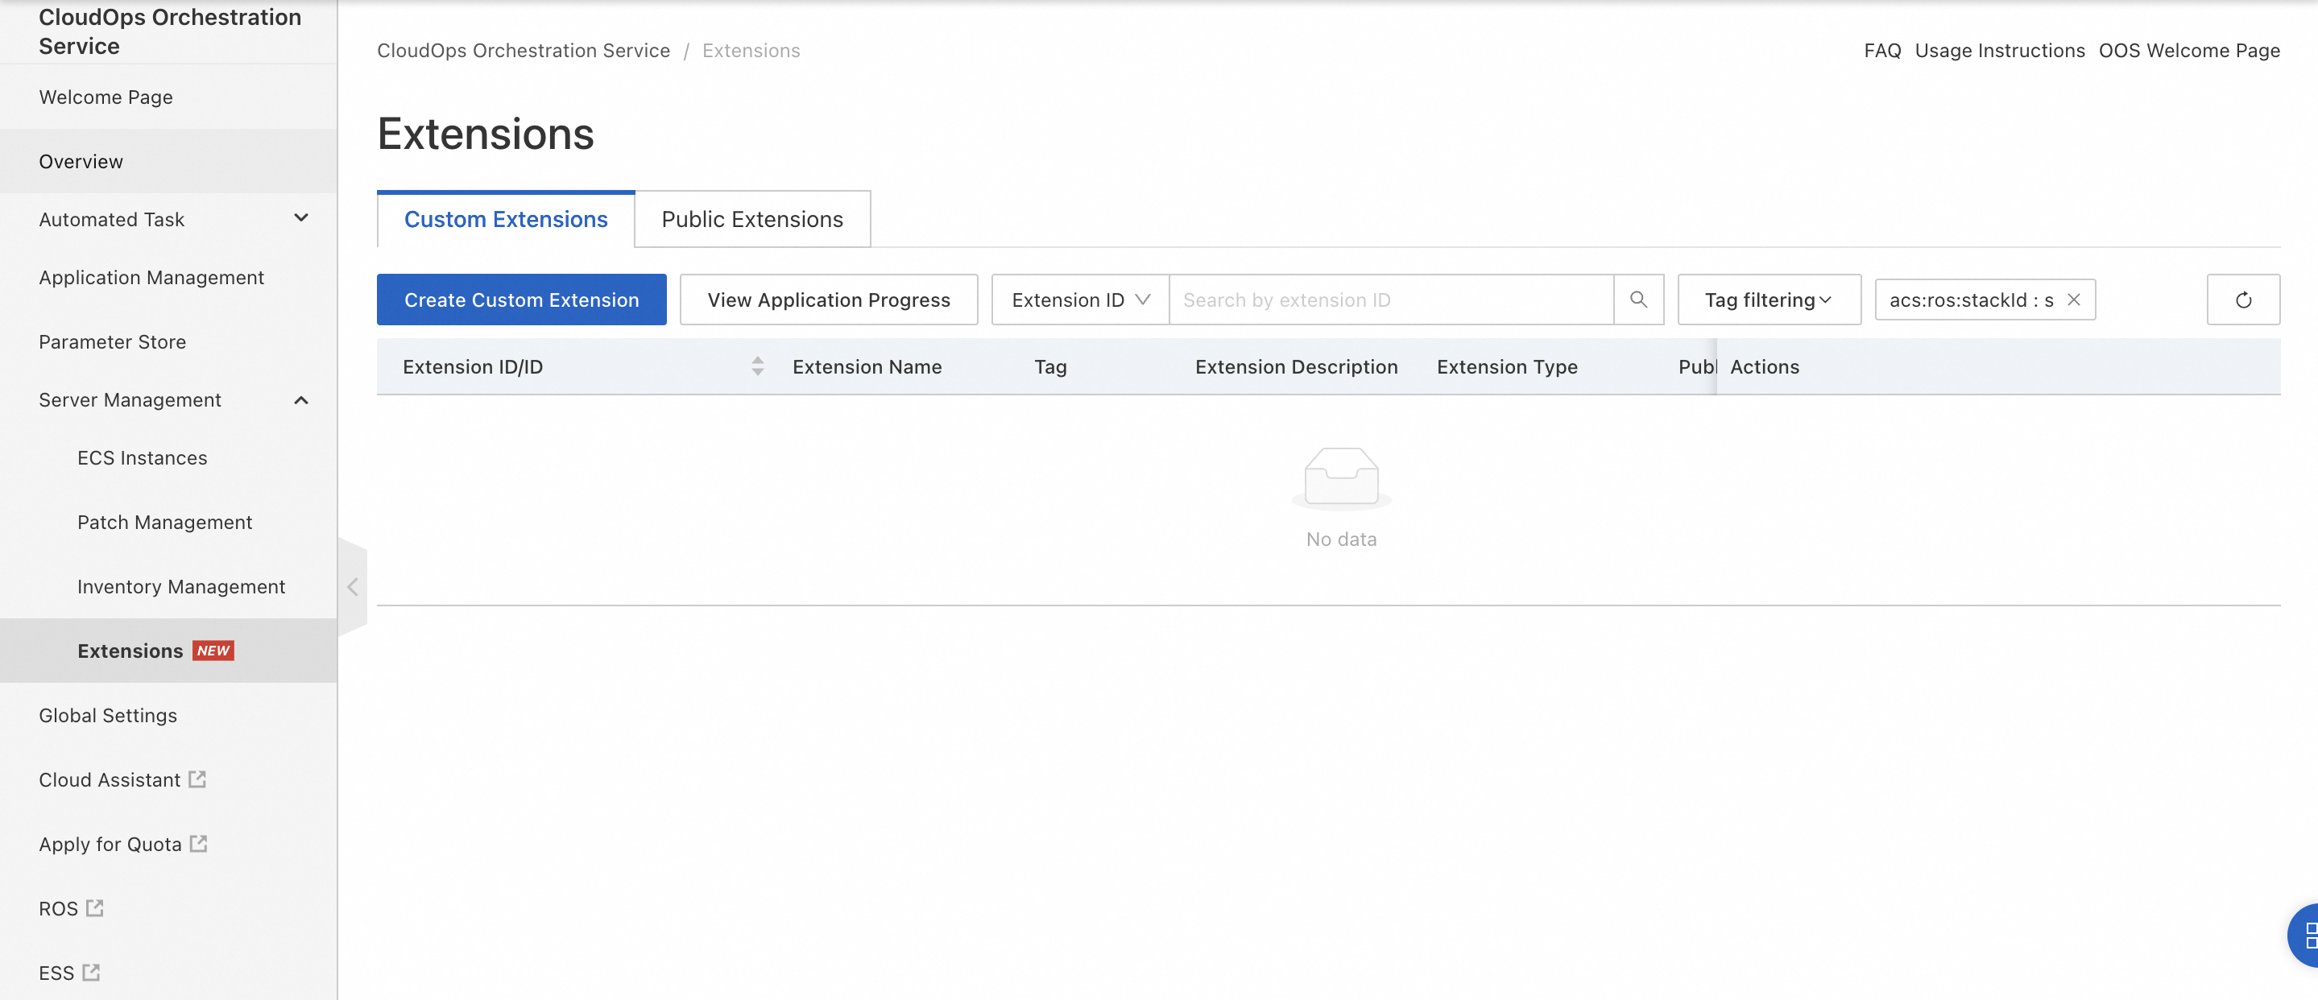Collapse the Server Management section
Image resolution: width=2318 pixels, height=1000 pixels.
tap(300, 400)
